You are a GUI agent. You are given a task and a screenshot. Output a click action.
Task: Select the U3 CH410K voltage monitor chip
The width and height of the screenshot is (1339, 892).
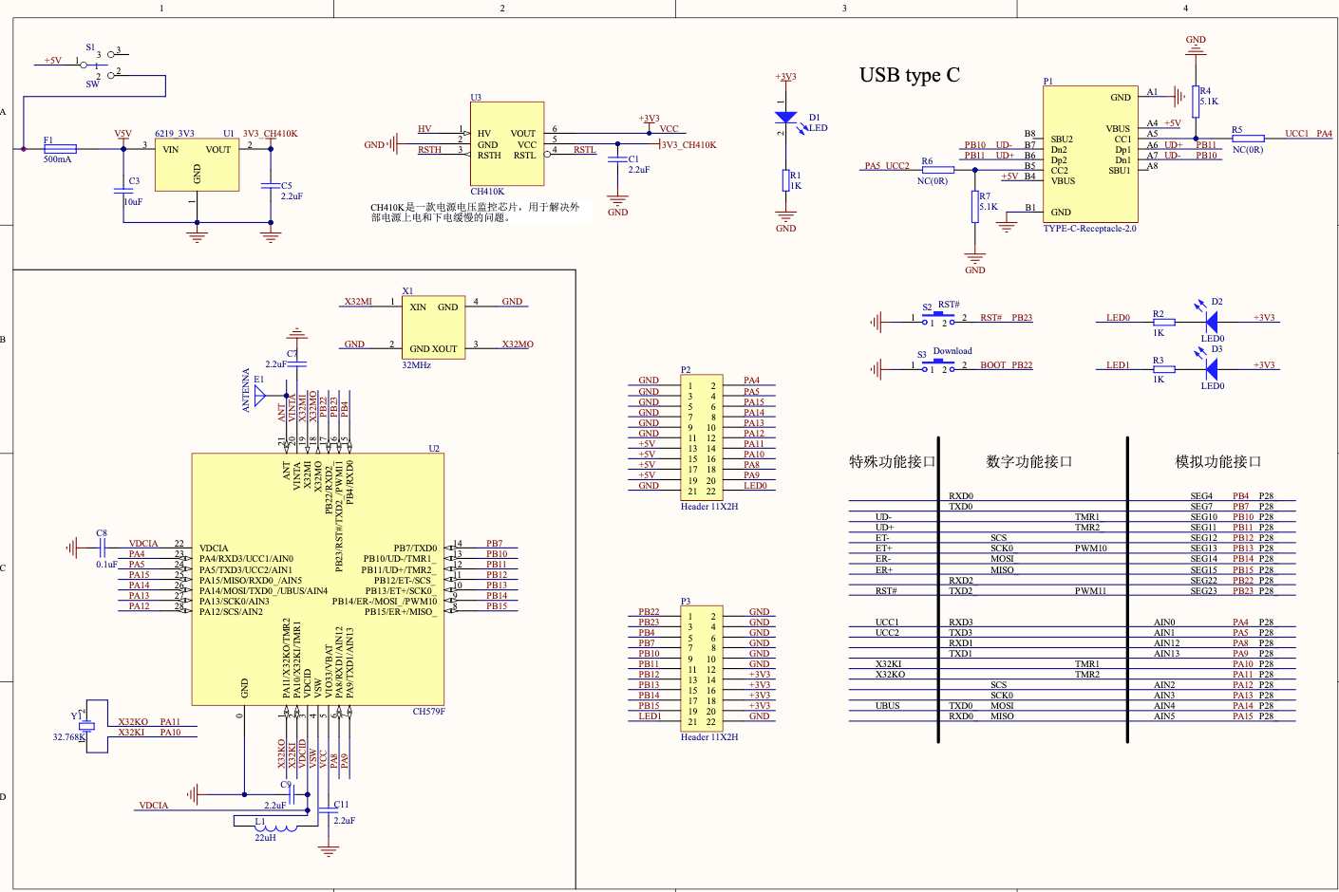507,143
